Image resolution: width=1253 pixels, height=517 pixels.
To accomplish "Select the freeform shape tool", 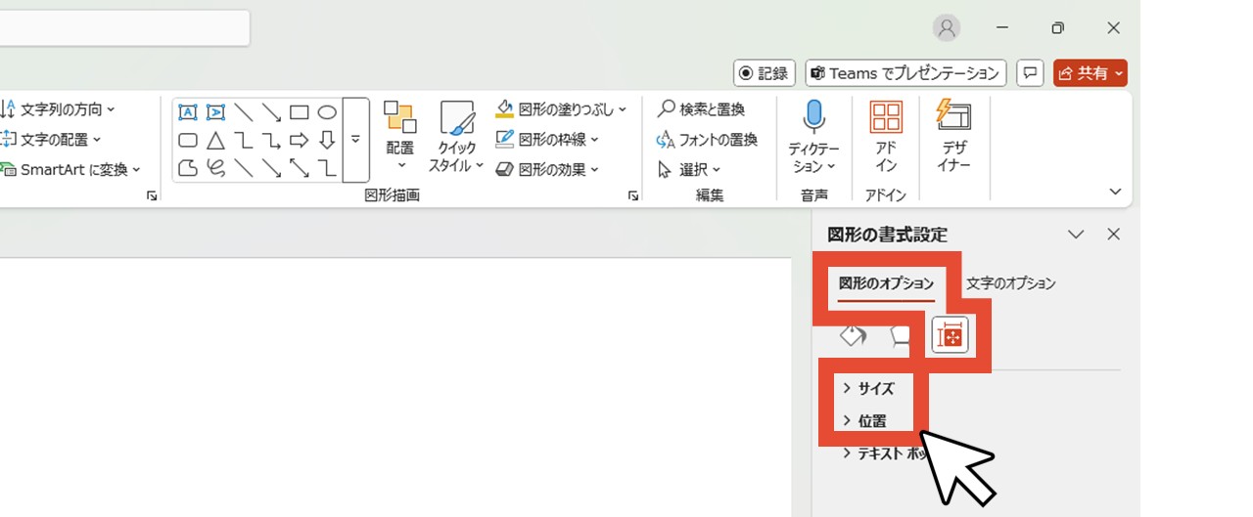I will [187, 168].
